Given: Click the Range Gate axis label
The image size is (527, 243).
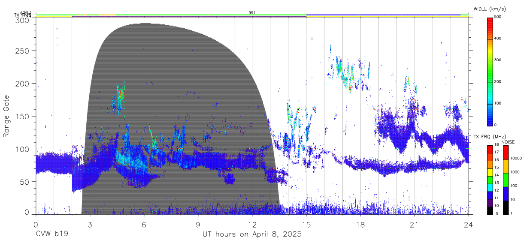Looking at the screenshot, I should click(6, 117).
